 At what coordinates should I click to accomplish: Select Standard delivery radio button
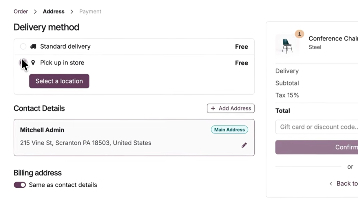(x=23, y=47)
